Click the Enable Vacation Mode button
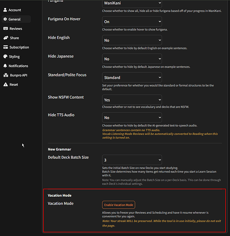The image size is (230, 236). coord(119,205)
